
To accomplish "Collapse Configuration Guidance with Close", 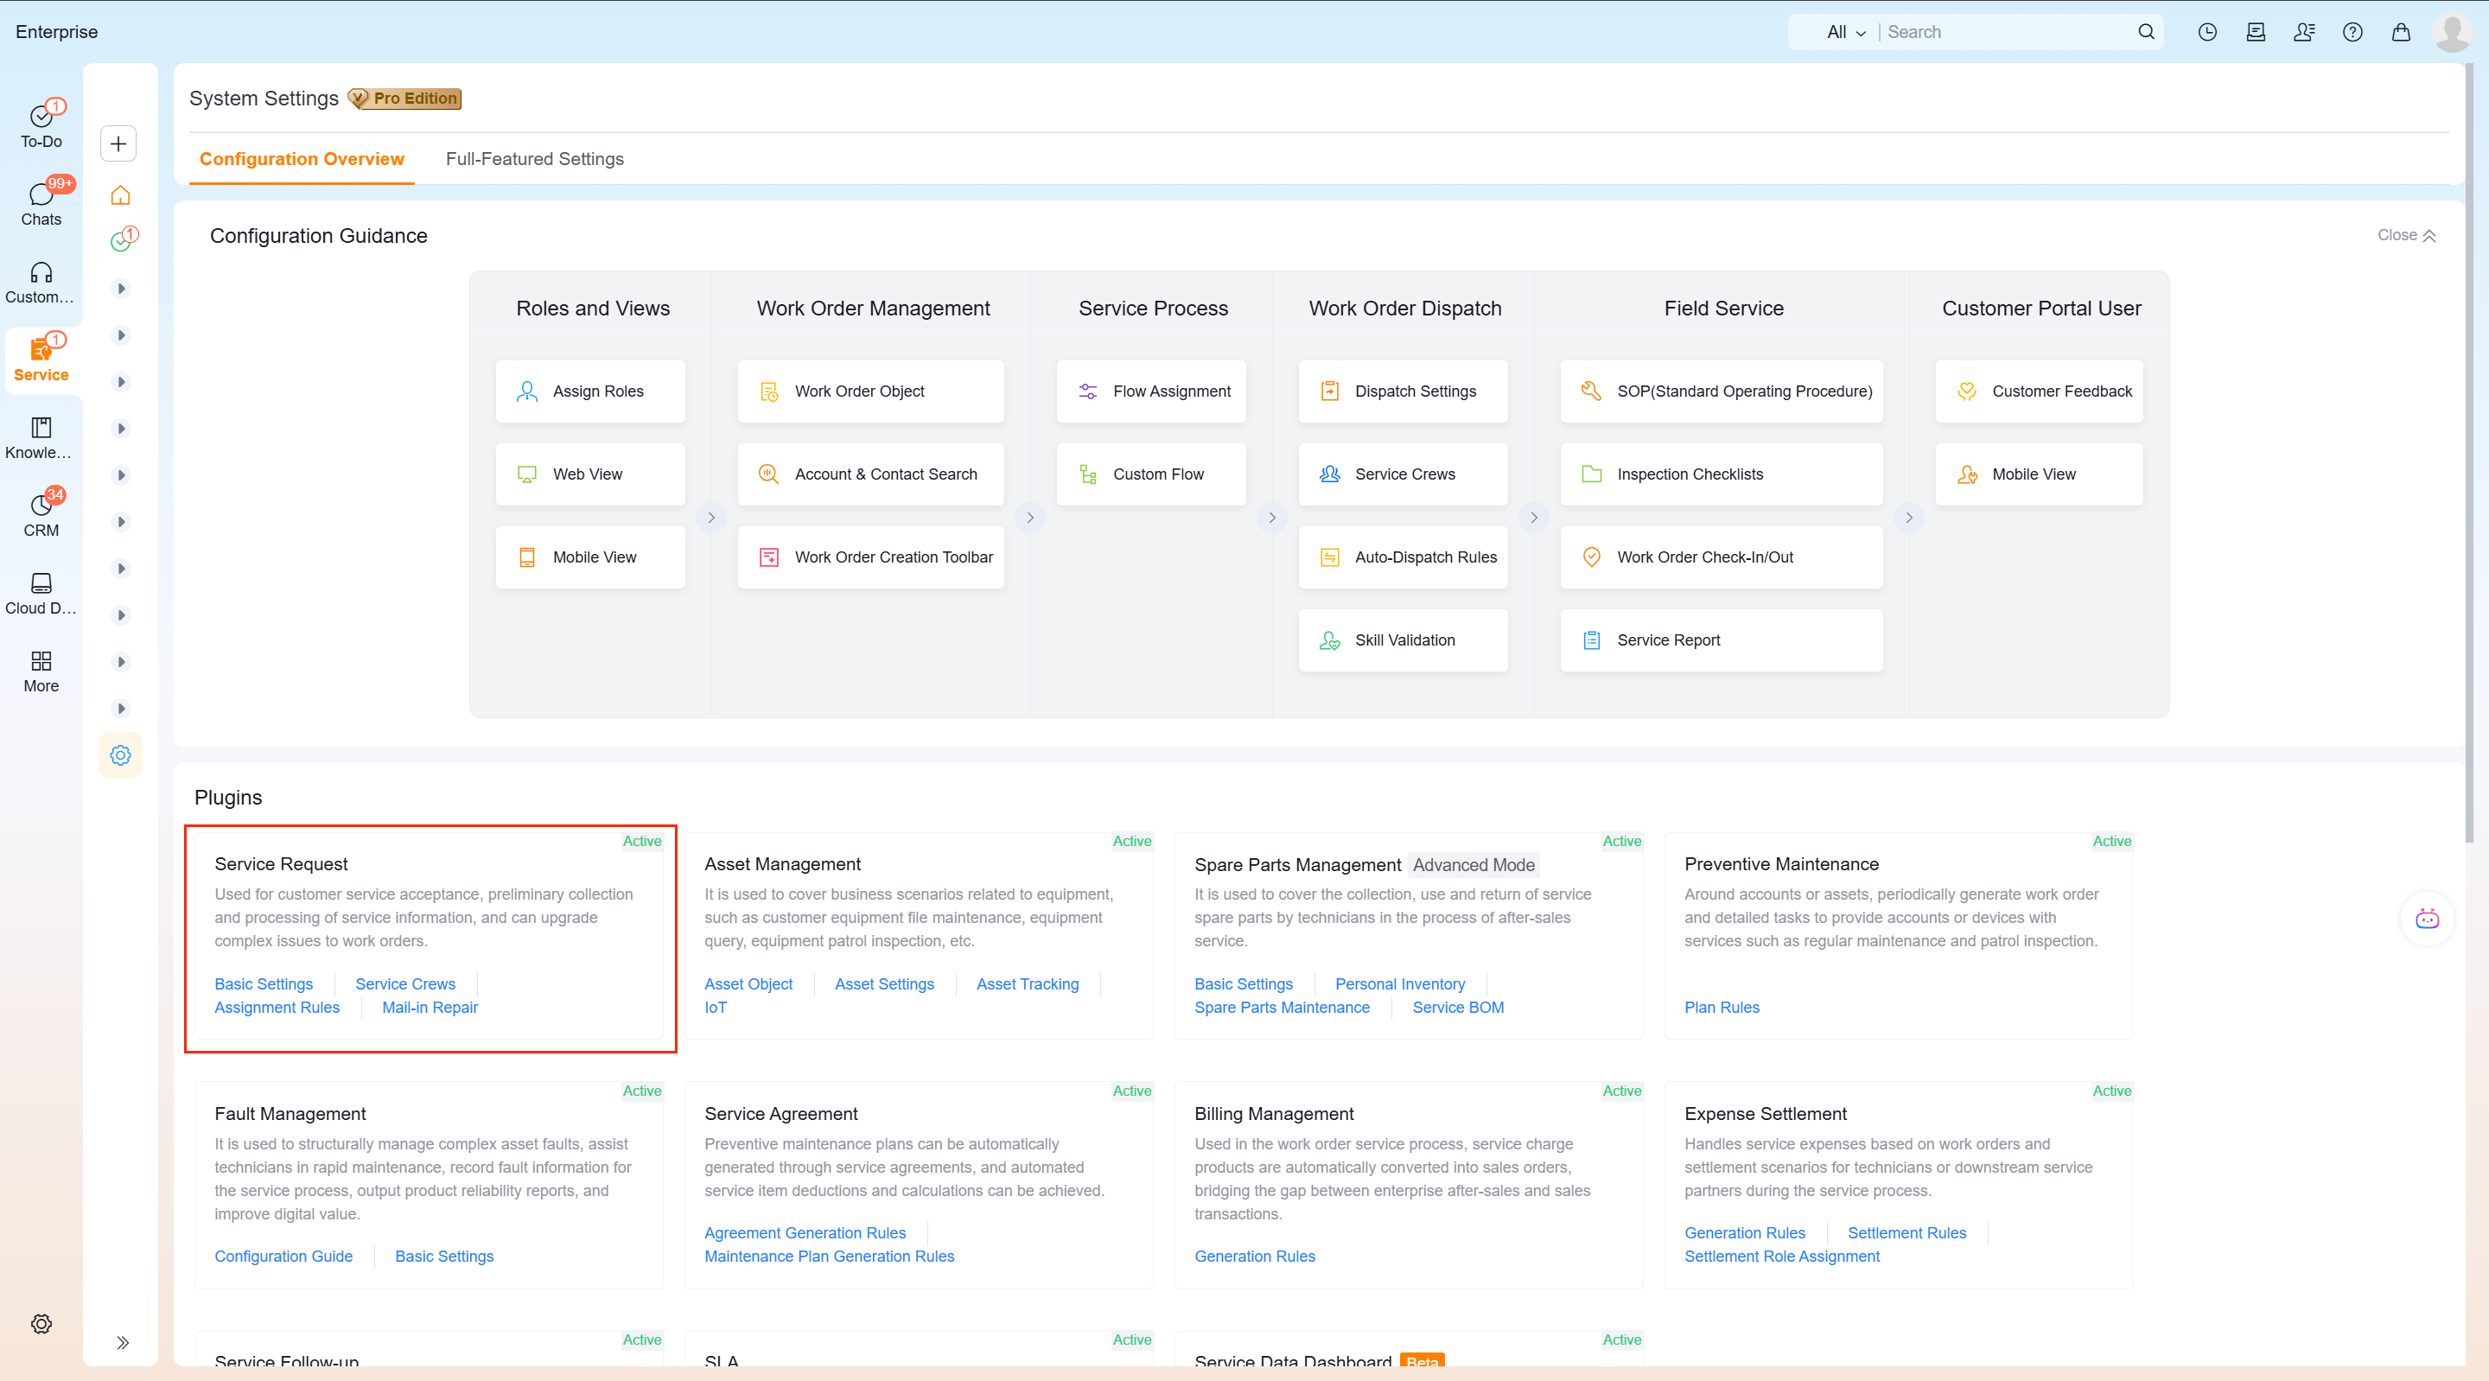I will [2406, 235].
